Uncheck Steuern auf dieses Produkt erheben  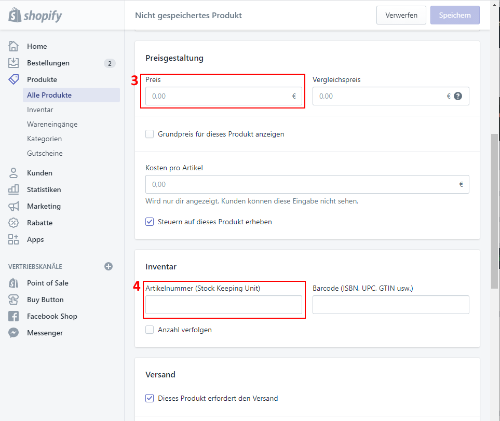click(150, 222)
